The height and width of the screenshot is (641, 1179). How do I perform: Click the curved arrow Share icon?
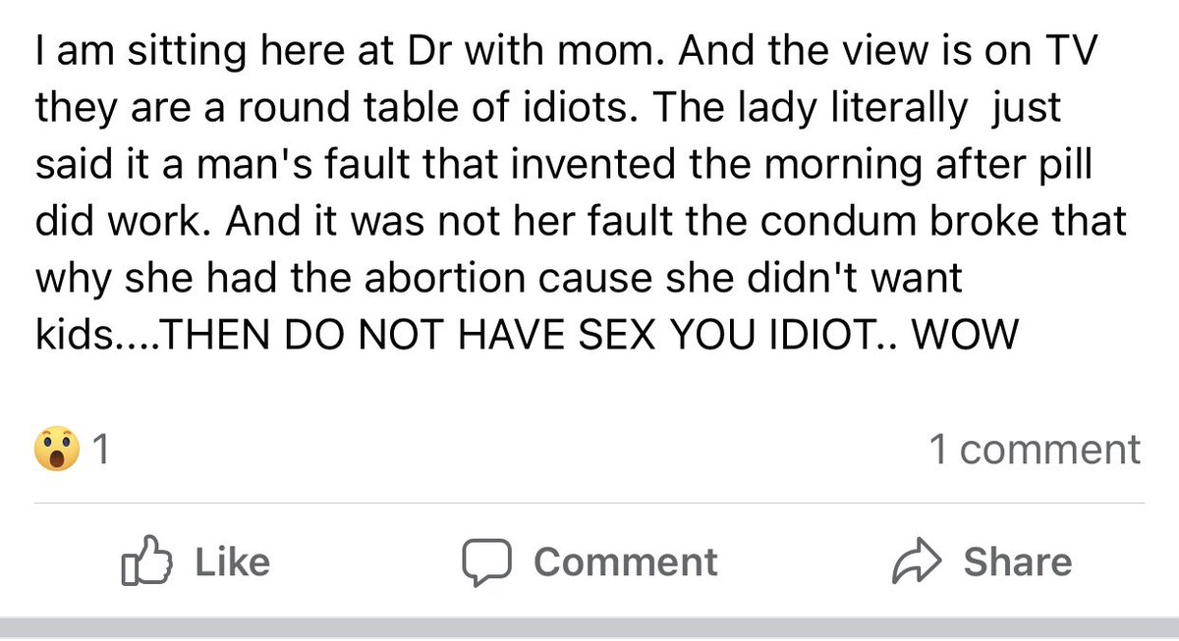[916, 562]
